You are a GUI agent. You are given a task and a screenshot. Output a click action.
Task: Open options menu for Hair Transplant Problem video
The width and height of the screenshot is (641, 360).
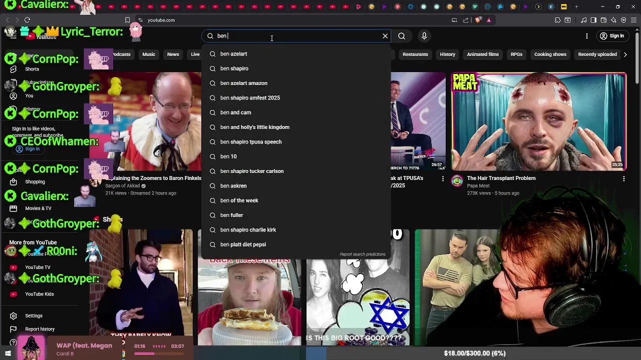click(623, 178)
